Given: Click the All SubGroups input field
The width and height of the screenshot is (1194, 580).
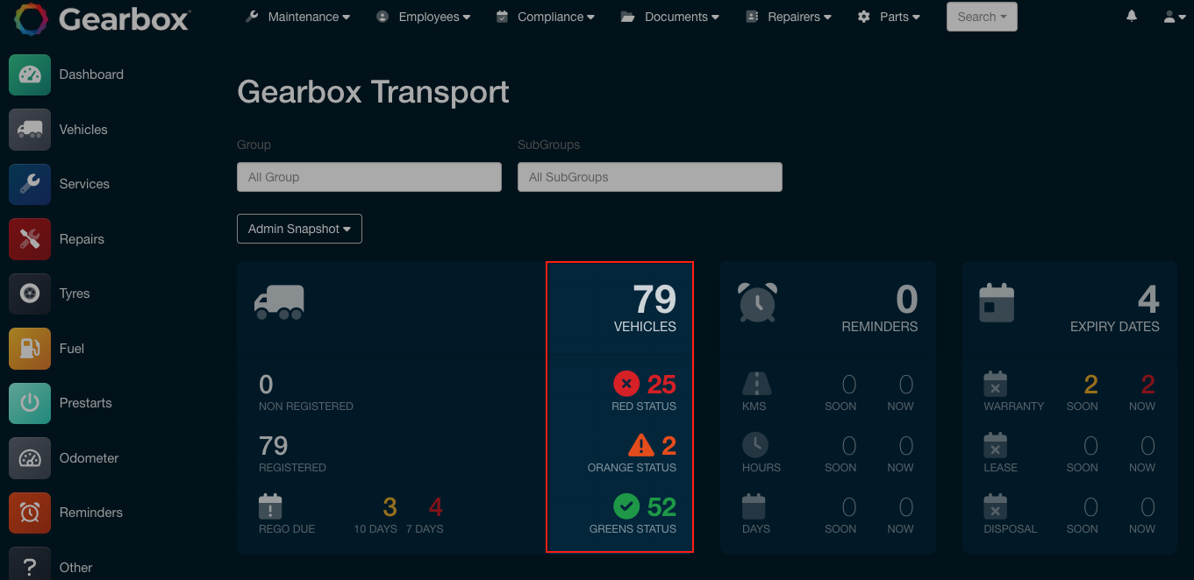Looking at the screenshot, I should pos(649,177).
